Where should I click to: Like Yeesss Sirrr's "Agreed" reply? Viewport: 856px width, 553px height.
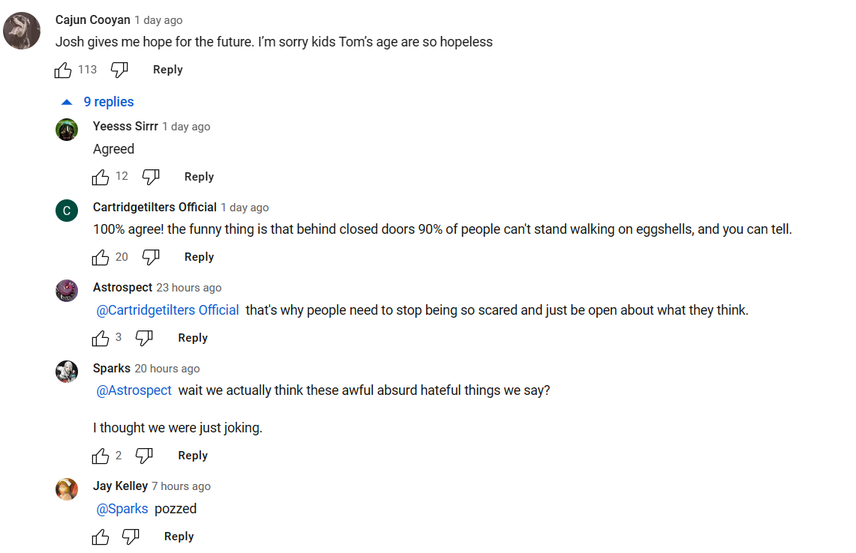(x=101, y=177)
